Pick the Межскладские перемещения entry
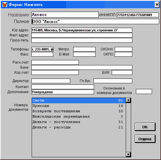Viewport: 161px width, 160px height. (x=79, y=116)
